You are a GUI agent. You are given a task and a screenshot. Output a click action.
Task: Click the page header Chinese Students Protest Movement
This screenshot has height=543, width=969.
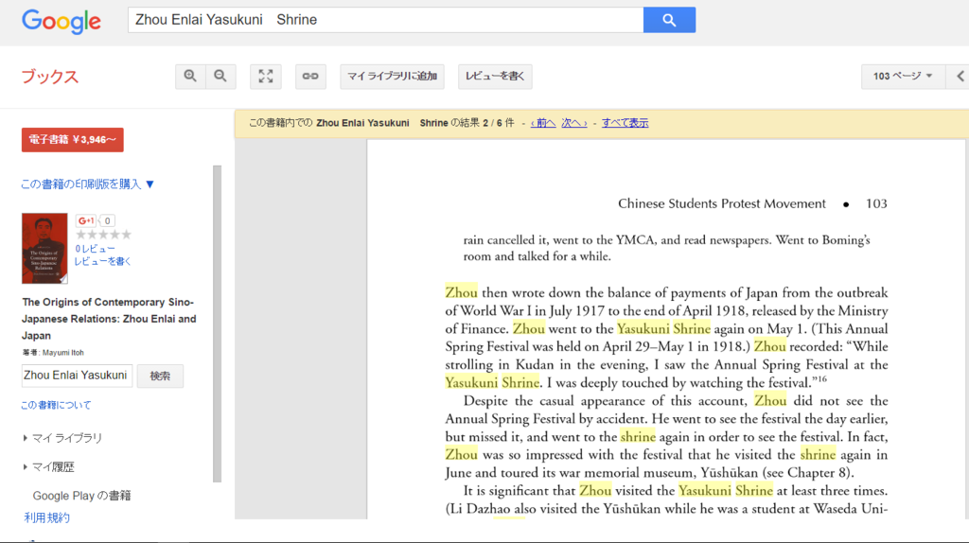(x=722, y=203)
